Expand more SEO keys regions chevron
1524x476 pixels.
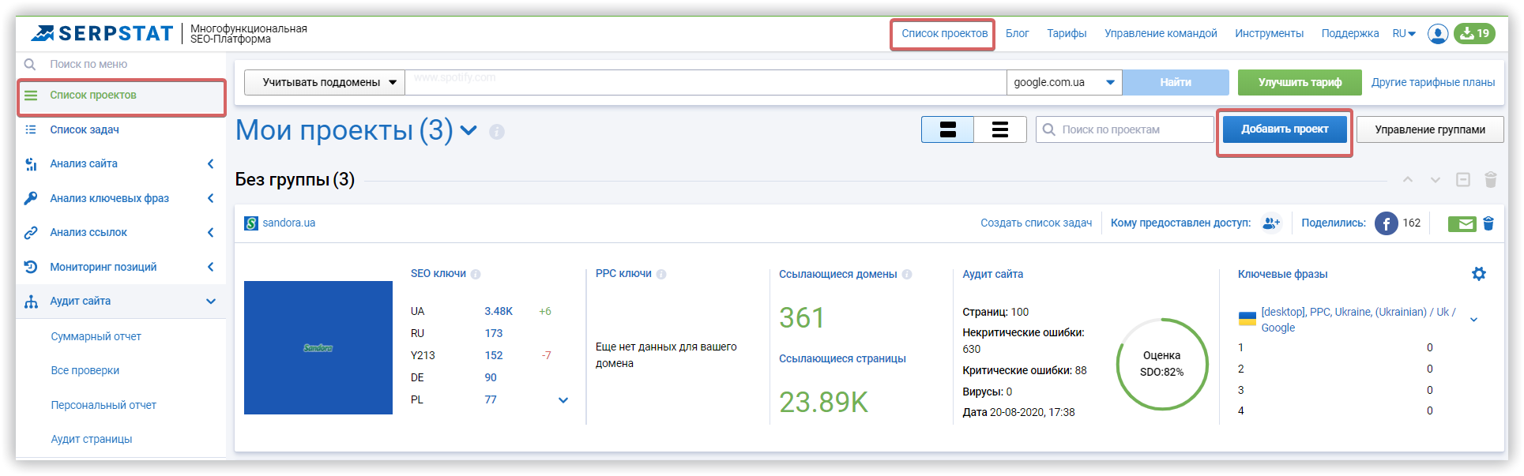pyautogui.click(x=563, y=400)
